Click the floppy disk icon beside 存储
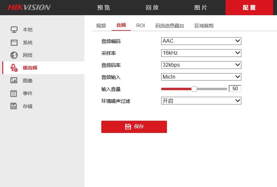 14,106
